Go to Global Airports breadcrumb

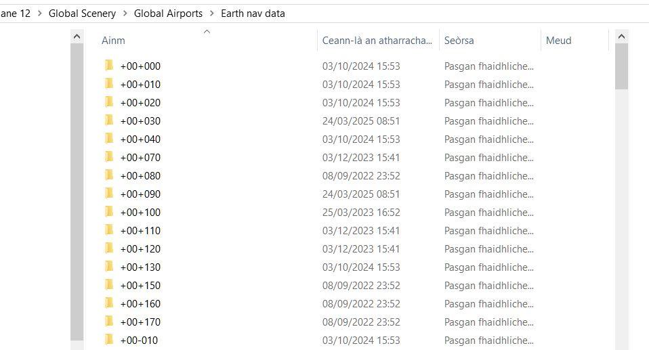(x=168, y=14)
